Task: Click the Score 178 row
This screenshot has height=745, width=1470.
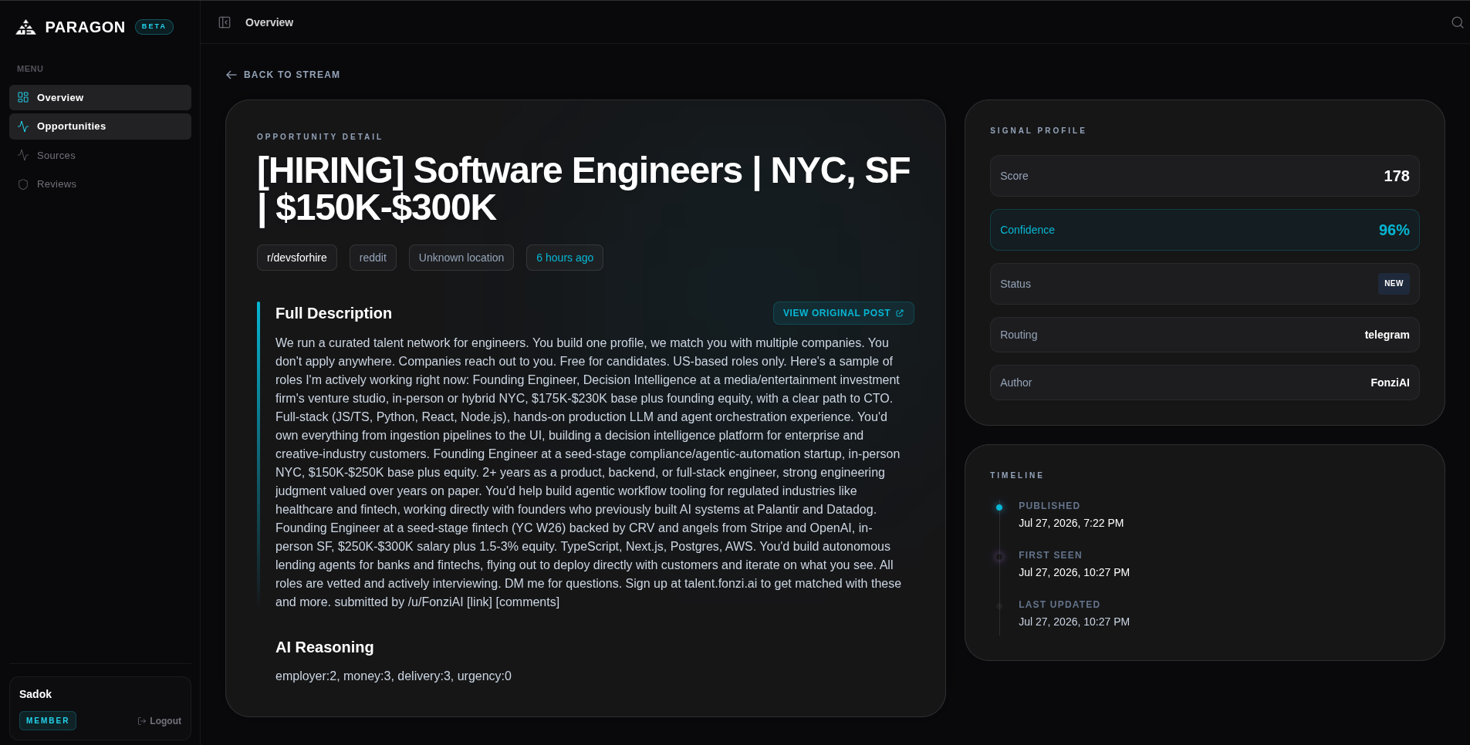Action: pos(1205,176)
